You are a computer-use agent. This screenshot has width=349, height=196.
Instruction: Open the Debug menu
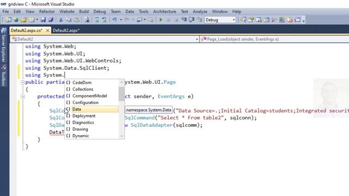click(99, 11)
